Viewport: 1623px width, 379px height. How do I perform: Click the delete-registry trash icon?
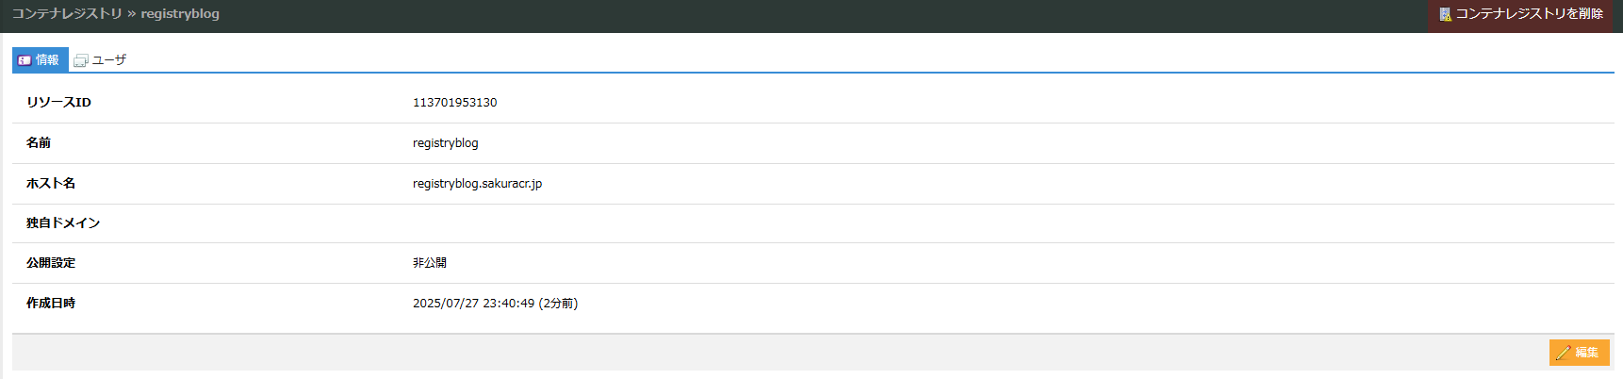(x=1445, y=14)
